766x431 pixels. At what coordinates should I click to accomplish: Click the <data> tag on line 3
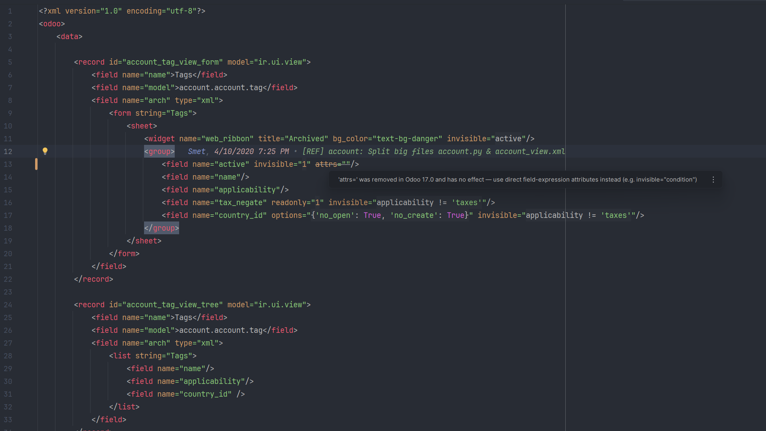[69, 36]
